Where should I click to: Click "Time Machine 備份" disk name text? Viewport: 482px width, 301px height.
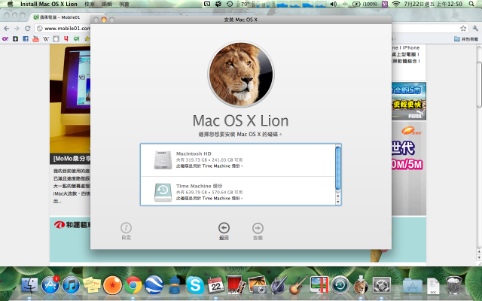coord(199,186)
